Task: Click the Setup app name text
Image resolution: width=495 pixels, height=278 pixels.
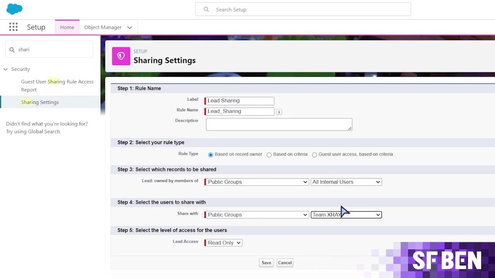Action: point(36,27)
